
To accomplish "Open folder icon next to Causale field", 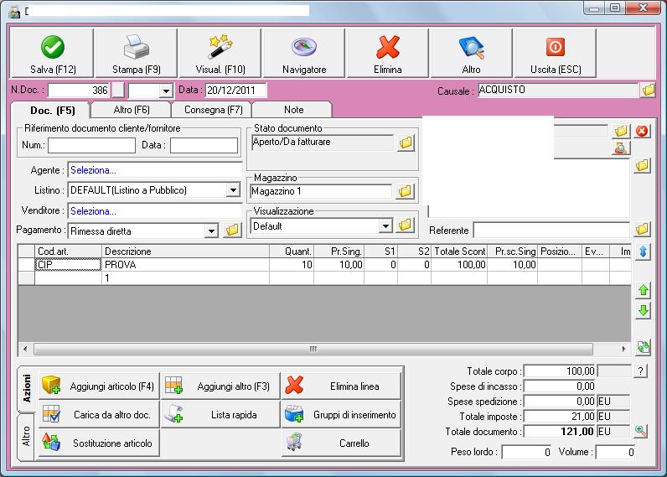I will tap(648, 91).
